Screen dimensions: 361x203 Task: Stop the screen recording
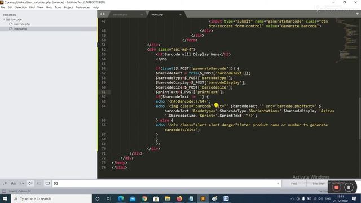[x=336, y=187]
